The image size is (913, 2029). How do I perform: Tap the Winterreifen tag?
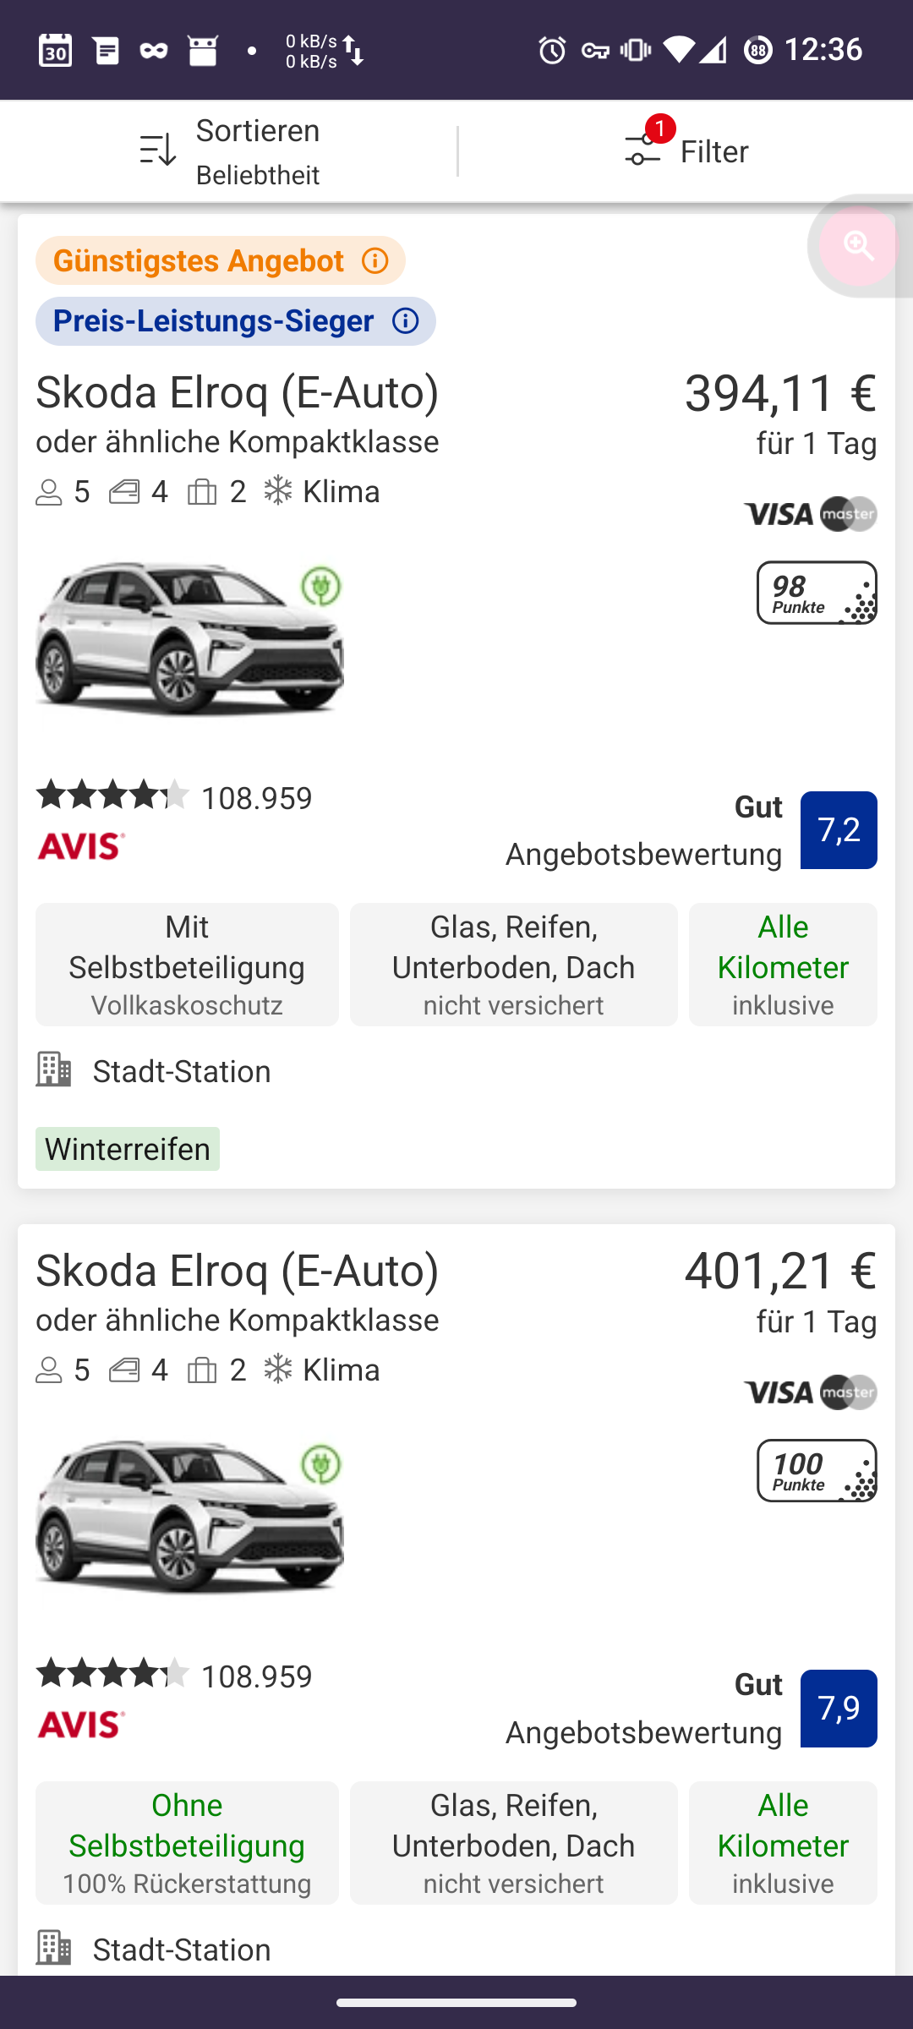click(128, 1149)
